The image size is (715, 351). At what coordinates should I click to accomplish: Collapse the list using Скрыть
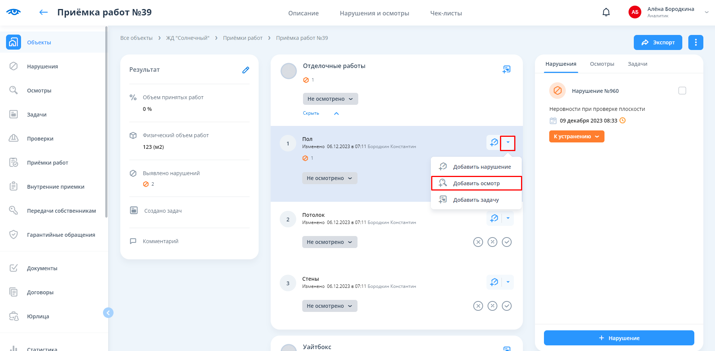coord(311,113)
